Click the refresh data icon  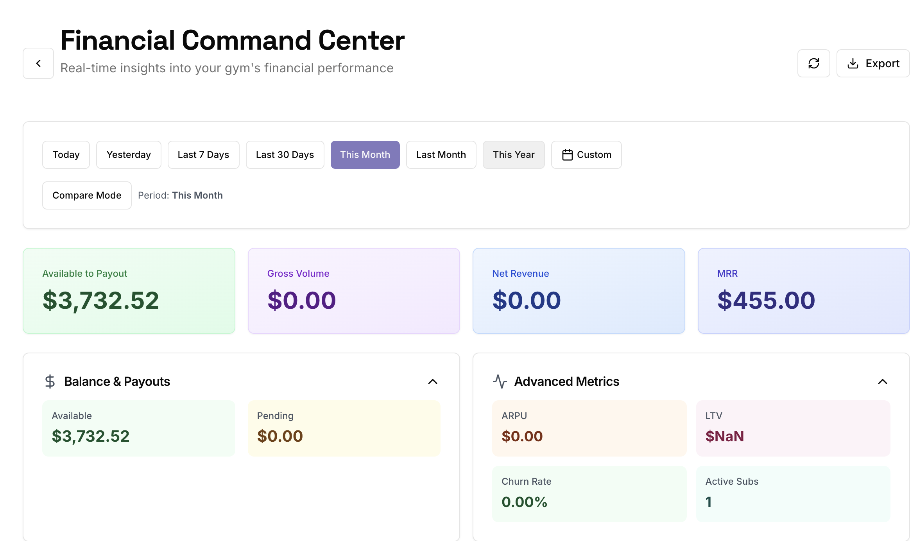pyautogui.click(x=813, y=63)
